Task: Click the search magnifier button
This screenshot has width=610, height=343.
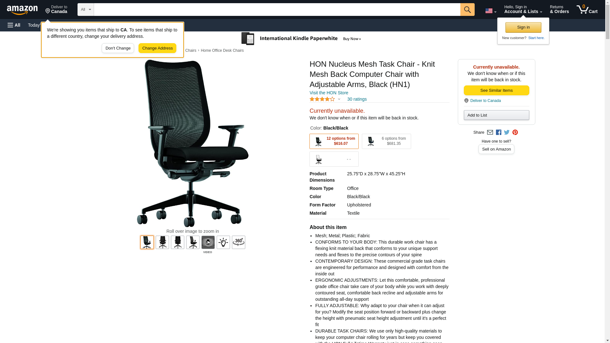Action: click(x=467, y=10)
